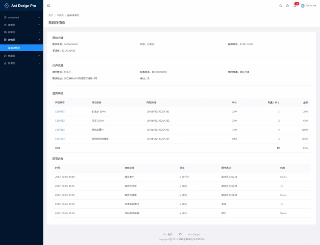The image size is (320, 245).
Task: Click the sub-order number 3214321432
Action: point(68,51)
